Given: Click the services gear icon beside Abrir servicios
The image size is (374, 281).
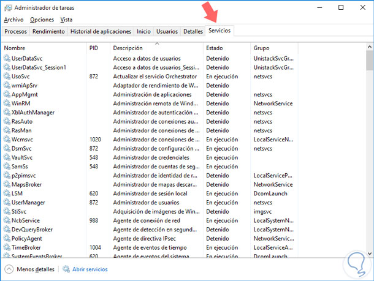Looking at the screenshot, I should click(x=66, y=269).
